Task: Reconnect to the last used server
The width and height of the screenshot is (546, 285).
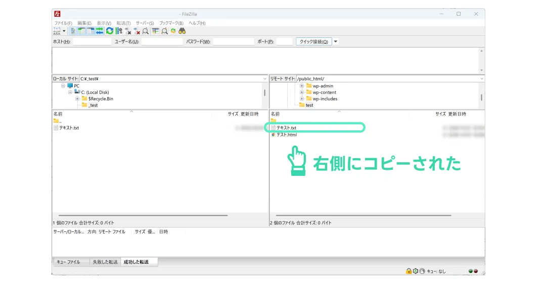Action: (146, 31)
